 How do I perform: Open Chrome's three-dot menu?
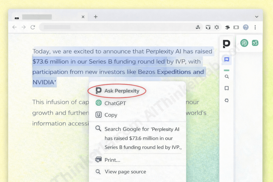pos(255,27)
